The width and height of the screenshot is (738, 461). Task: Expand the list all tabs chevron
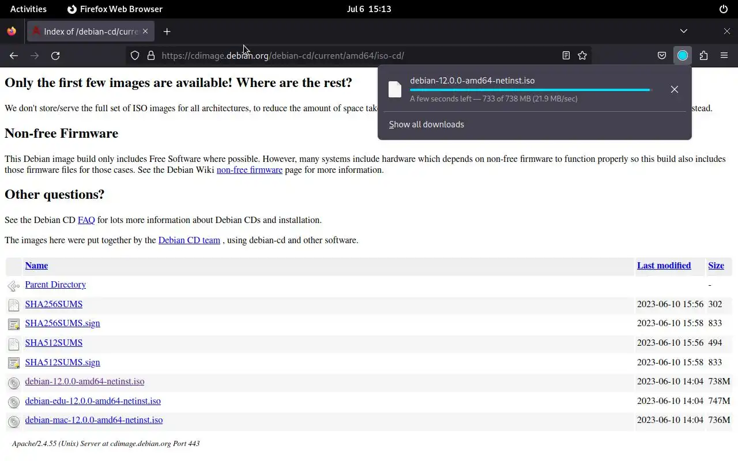[684, 31]
